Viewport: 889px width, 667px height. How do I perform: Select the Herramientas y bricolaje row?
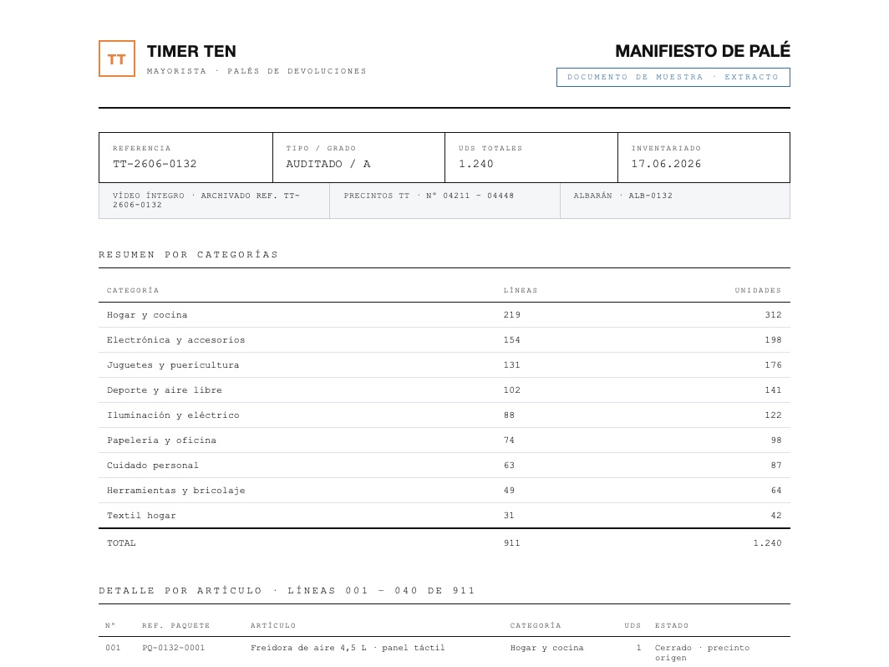(444, 491)
